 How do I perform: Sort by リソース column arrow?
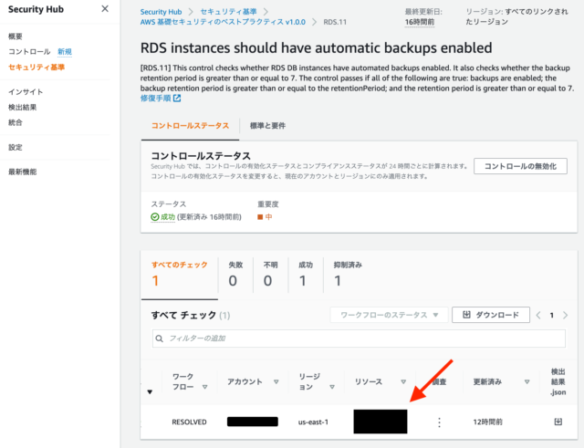click(403, 381)
